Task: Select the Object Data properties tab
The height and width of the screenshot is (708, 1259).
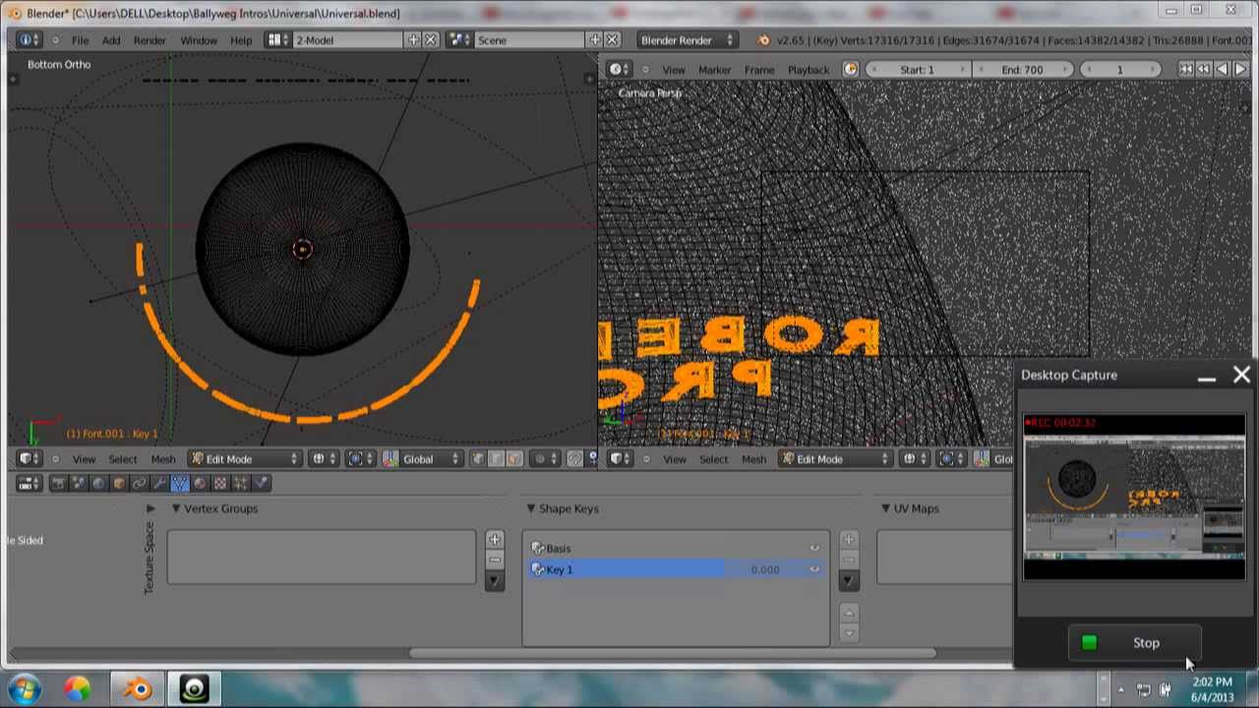Action: (180, 483)
